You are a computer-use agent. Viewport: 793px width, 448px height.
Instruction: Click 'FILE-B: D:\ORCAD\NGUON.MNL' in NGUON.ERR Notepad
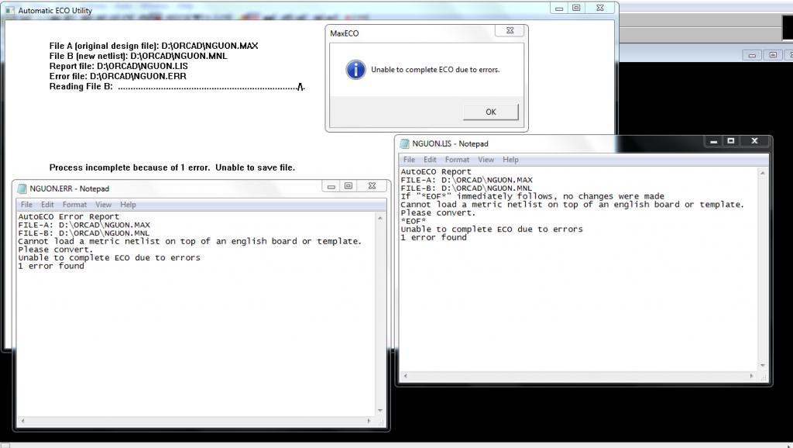84,233
